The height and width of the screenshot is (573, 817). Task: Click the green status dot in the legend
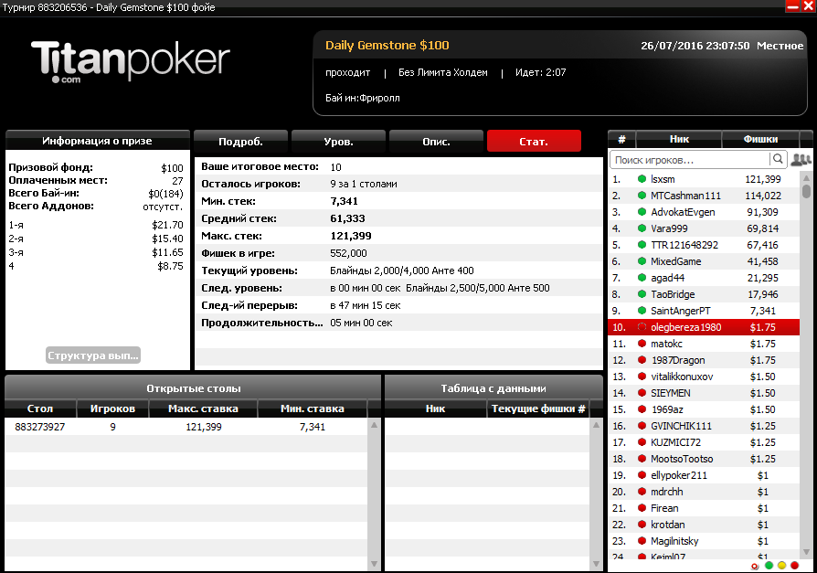pos(769,566)
